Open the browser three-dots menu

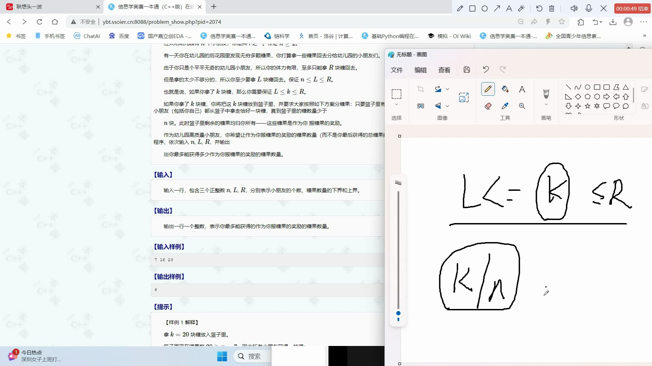(x=643, y=22)
